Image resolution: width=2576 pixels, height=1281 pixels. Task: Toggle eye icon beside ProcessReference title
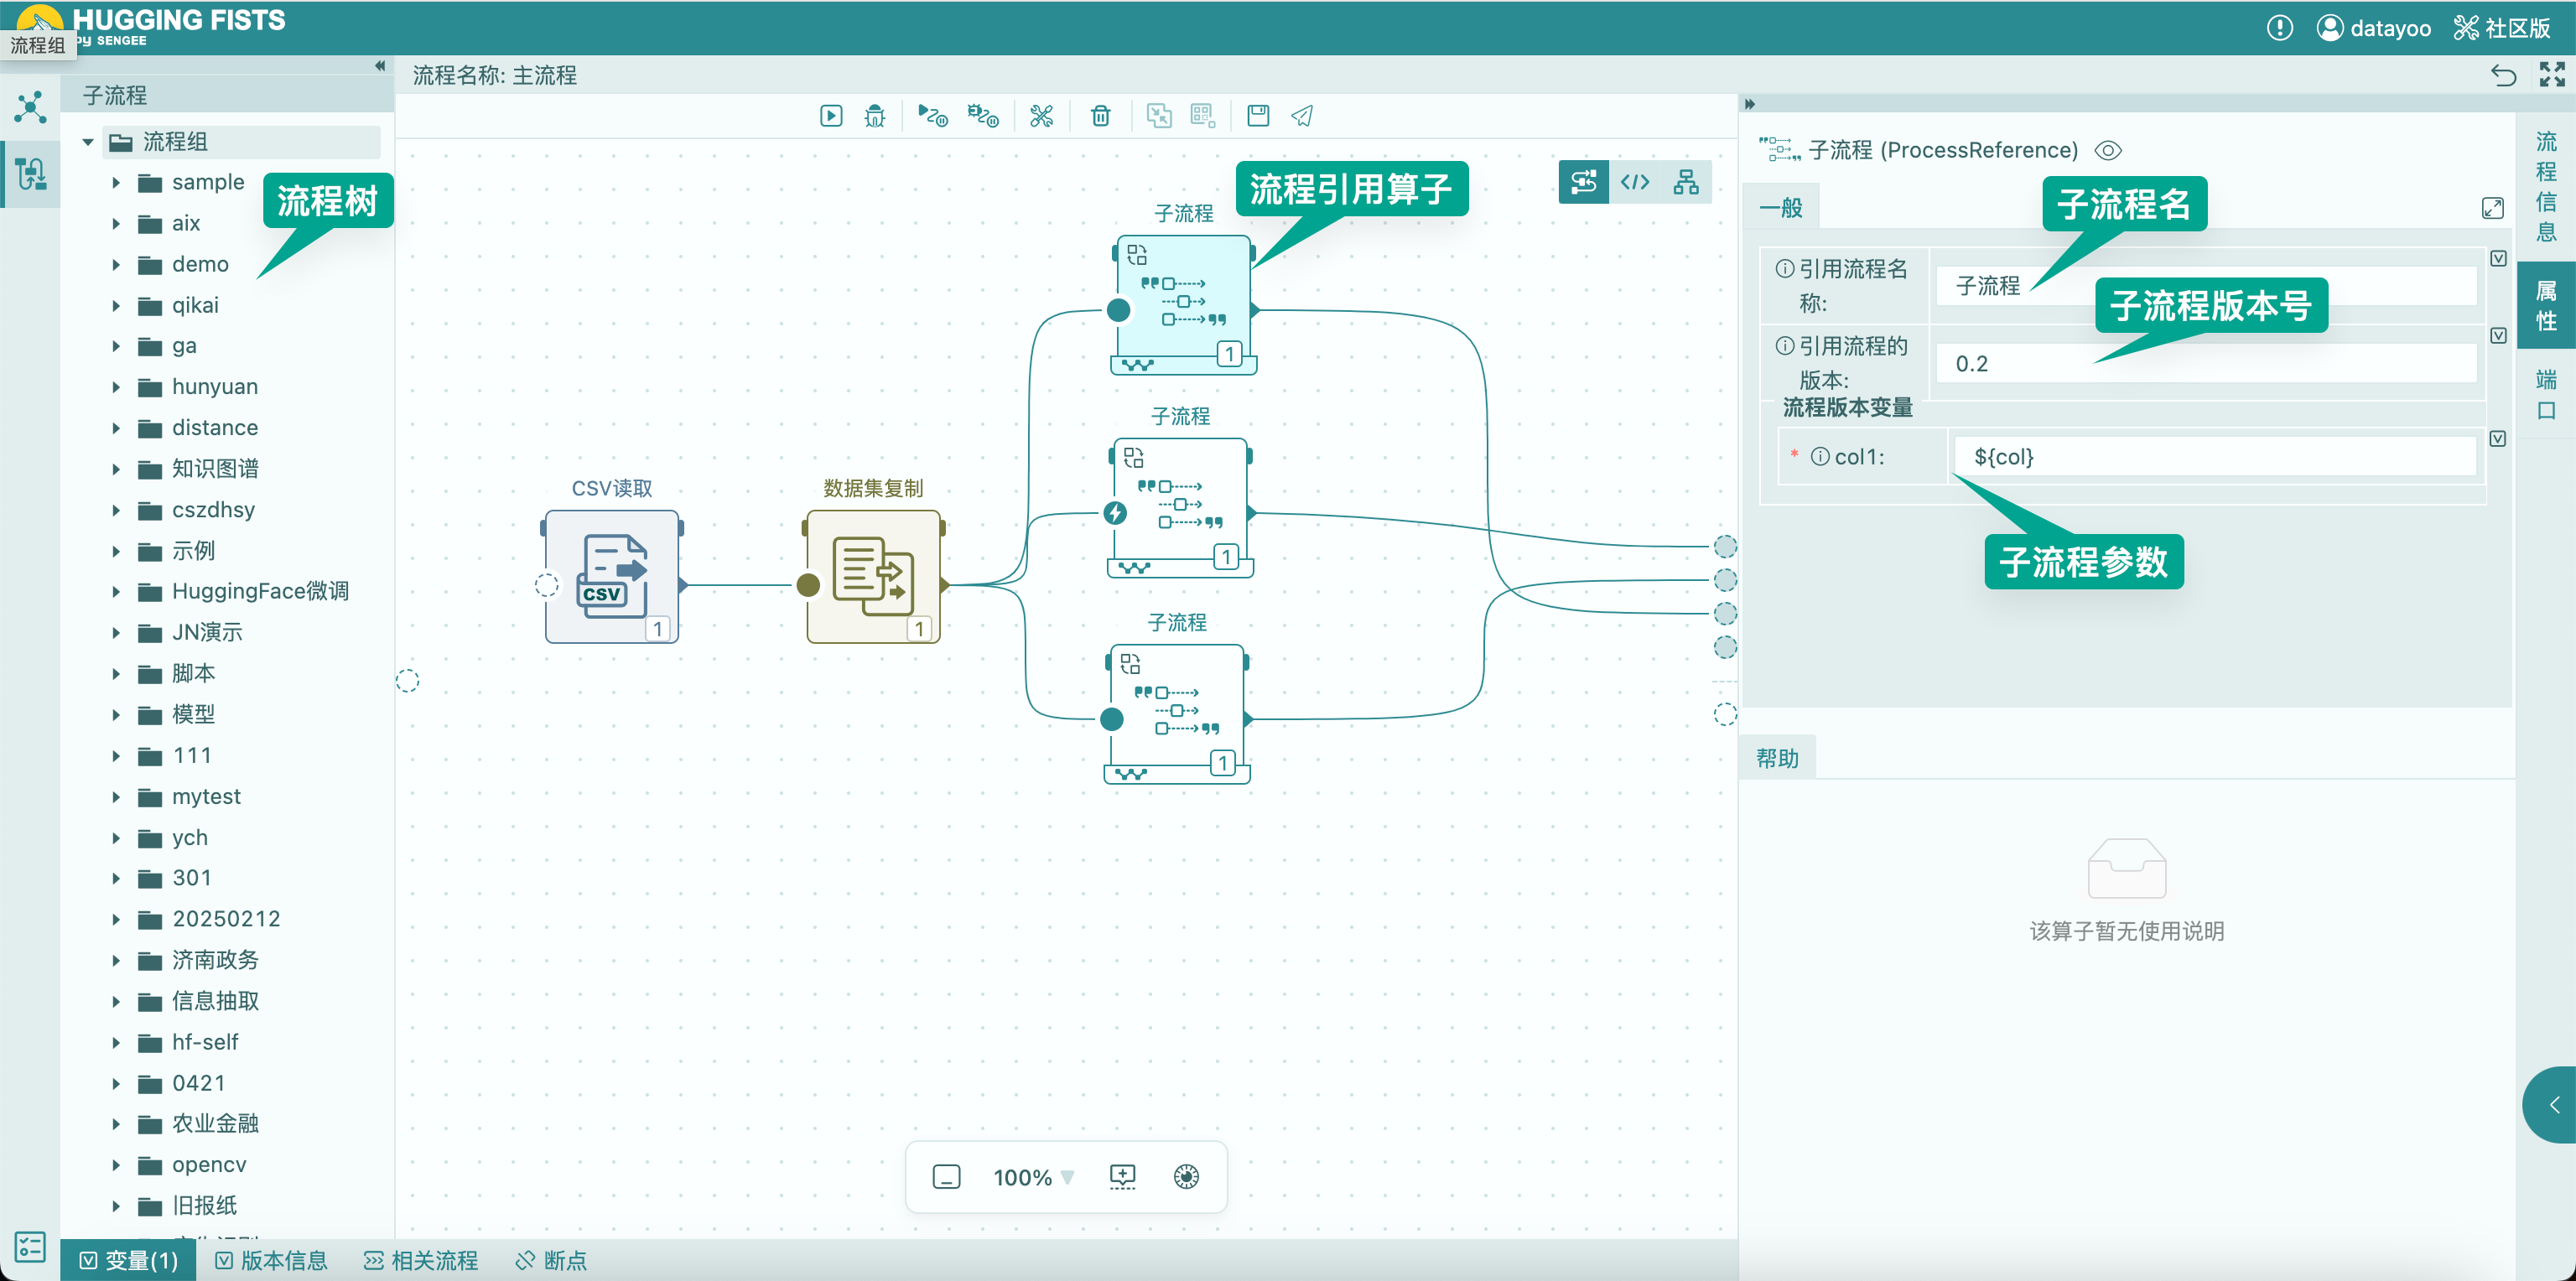[x=2107, y=151]
